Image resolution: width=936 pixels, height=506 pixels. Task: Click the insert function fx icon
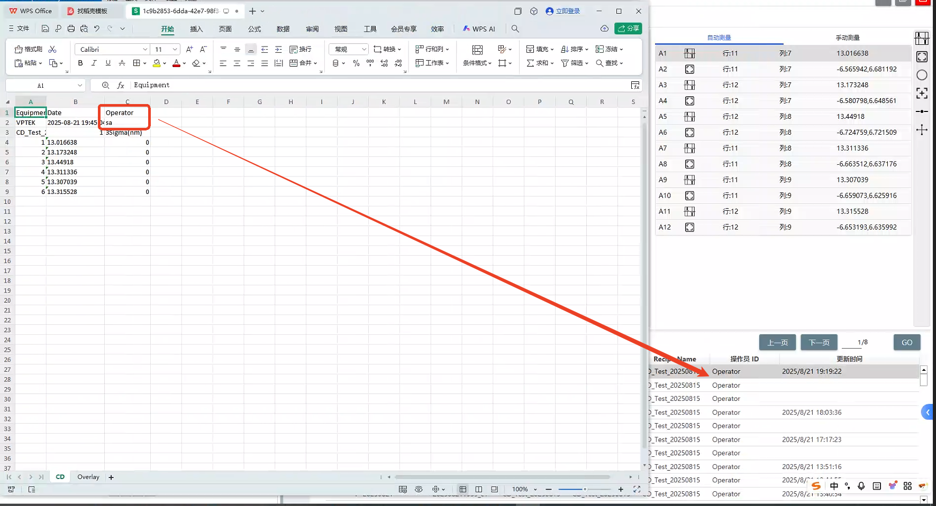coord(121,85)
